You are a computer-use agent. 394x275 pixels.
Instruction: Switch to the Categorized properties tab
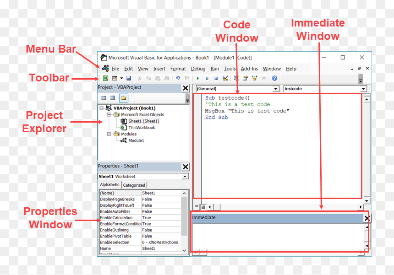tap(134, 185)
